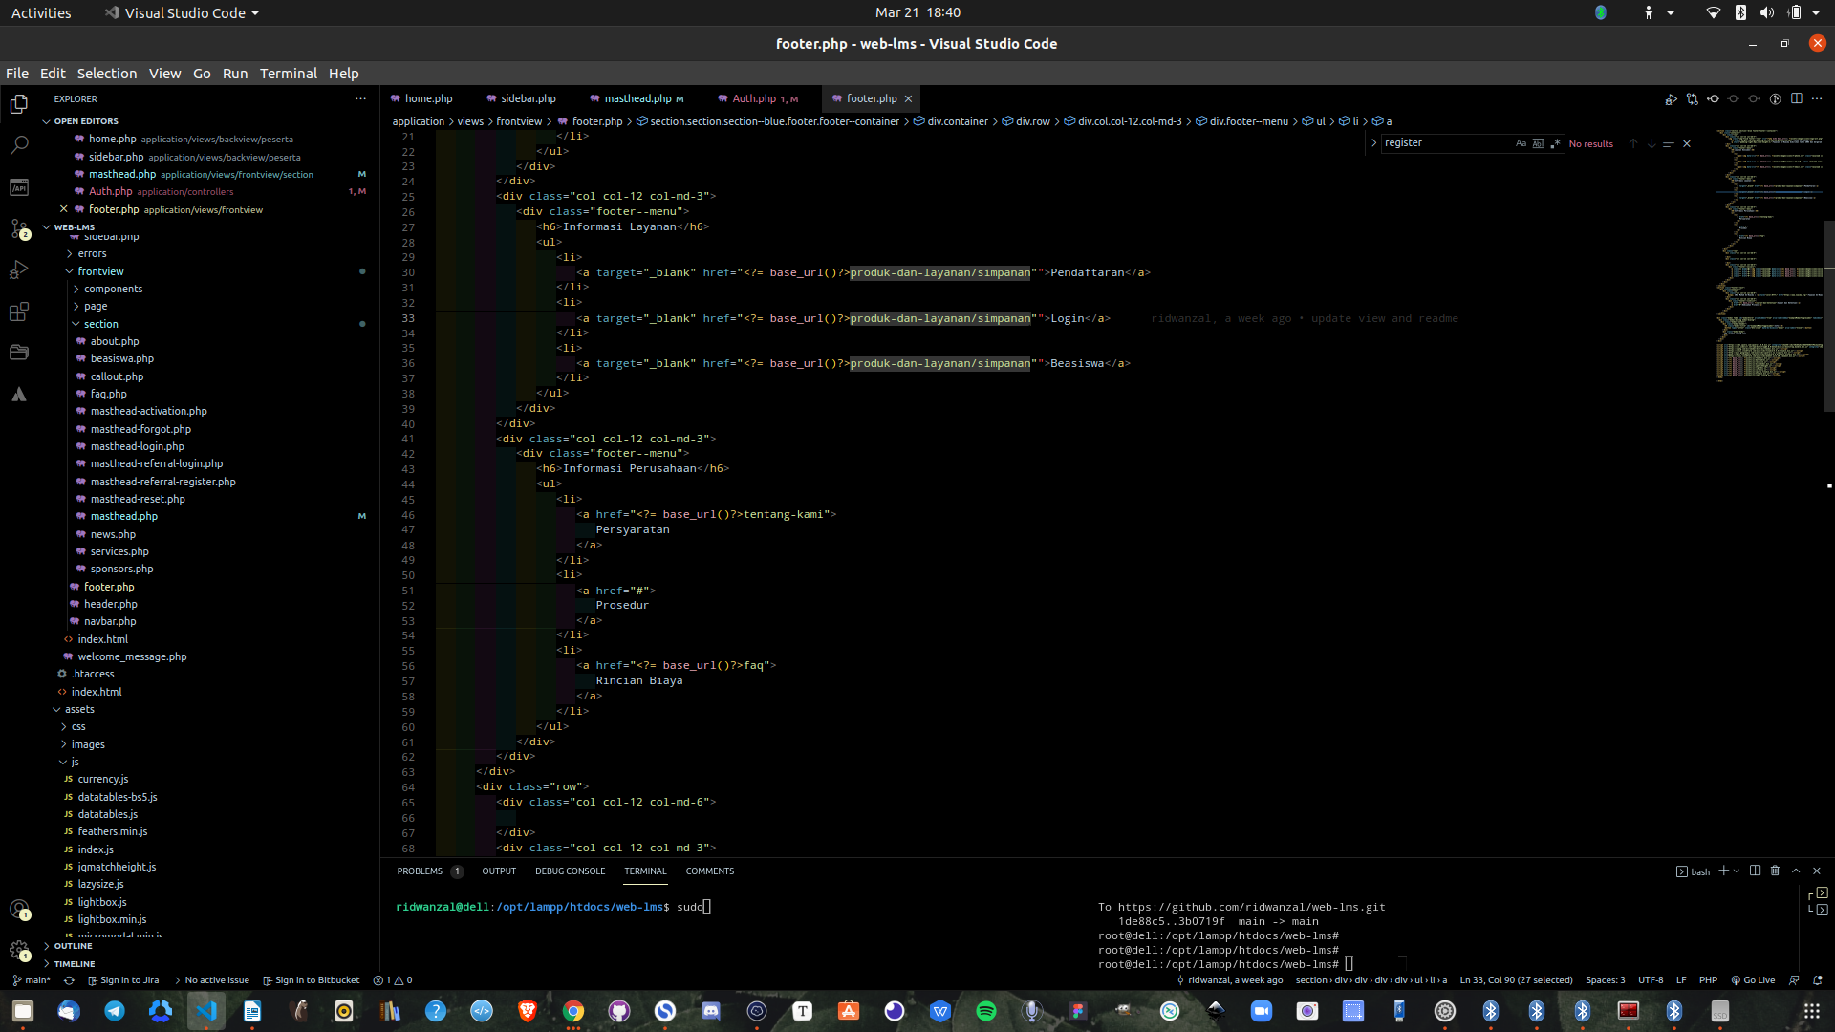This screenshot has height=1032, width=1835.
Task: Collapse the section folder in explorer
Action: tap(100, 324)
